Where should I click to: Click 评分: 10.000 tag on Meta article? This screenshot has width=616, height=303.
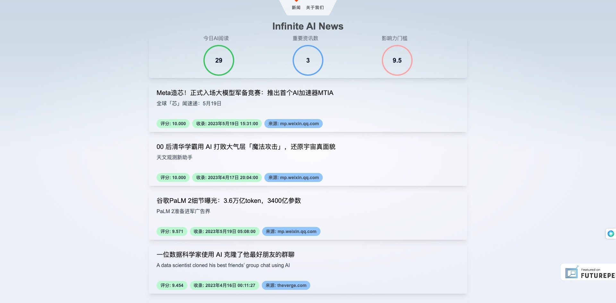click(173, 124)
